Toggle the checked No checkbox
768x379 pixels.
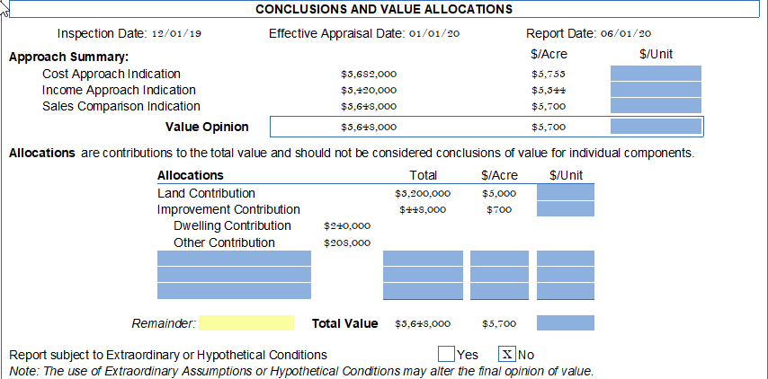click(x=507, y=354)
